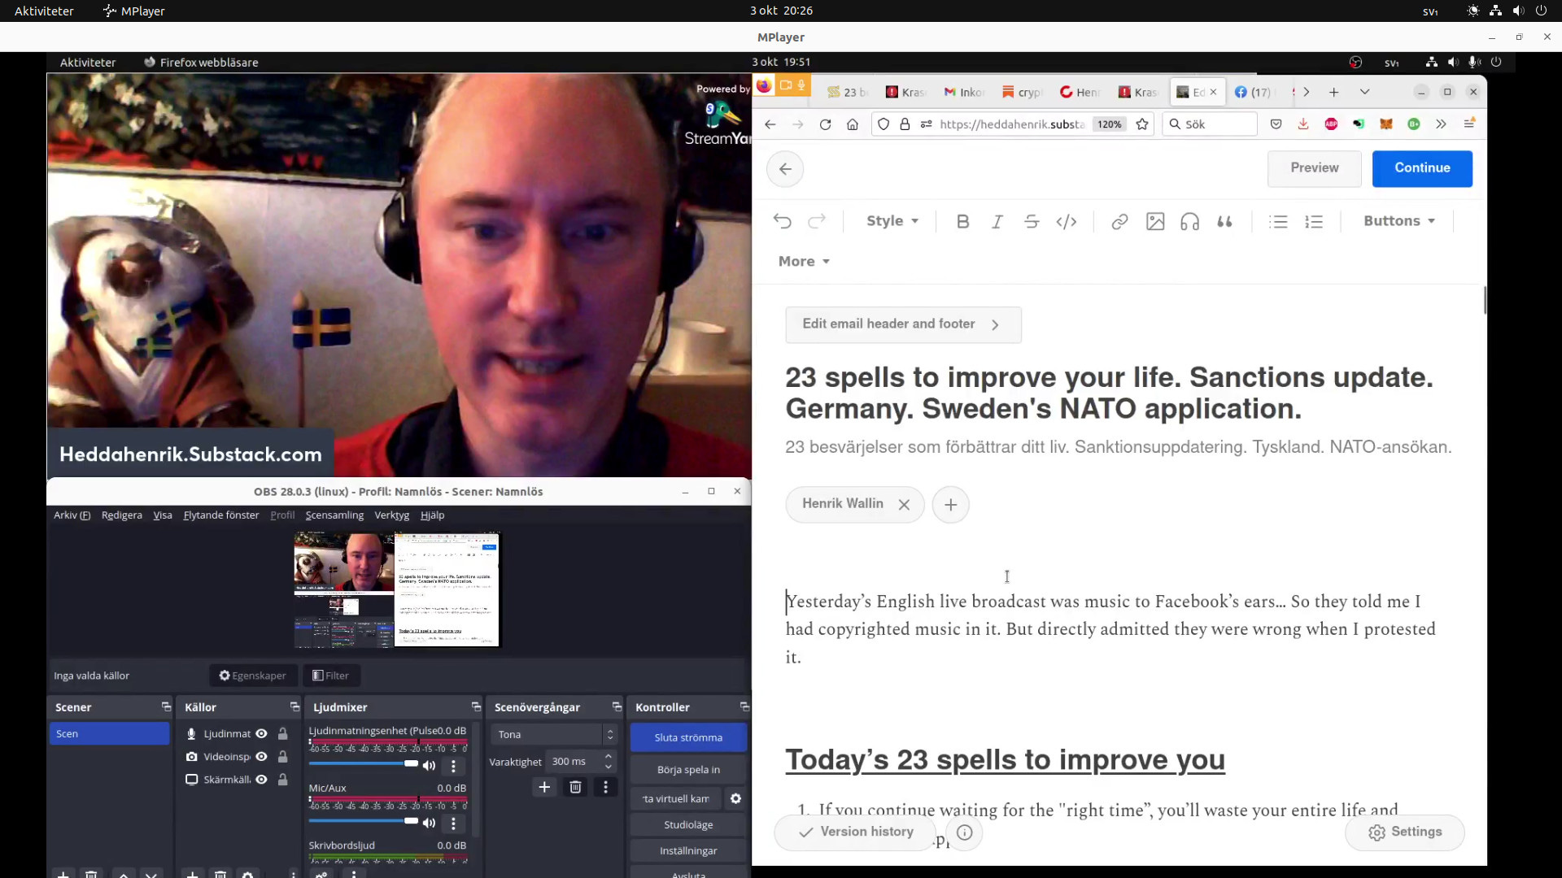Show more Firefox extensions overflow arrows
This screenshot has height=878, width=1562.
point(1441,124)
